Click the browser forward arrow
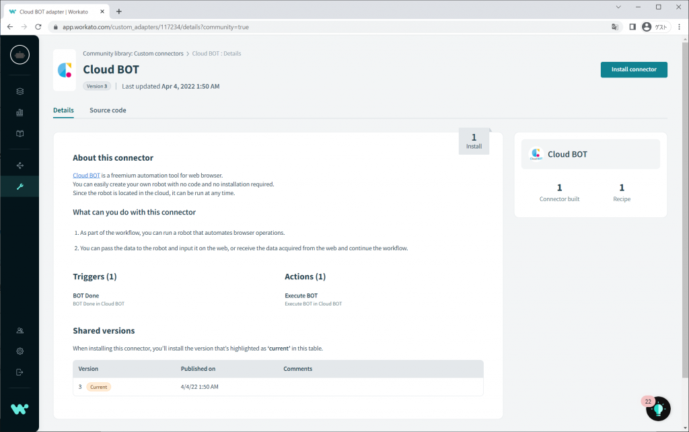Viewport: 689px width, 432px height. click(x=24, y=27)
